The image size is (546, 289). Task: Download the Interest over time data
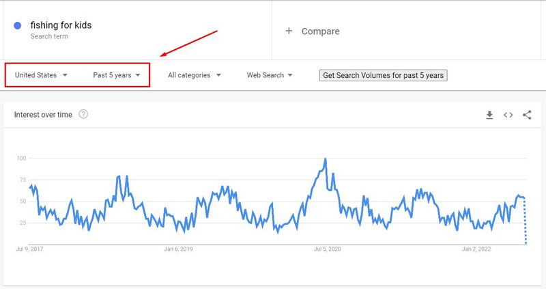[489, 115]
